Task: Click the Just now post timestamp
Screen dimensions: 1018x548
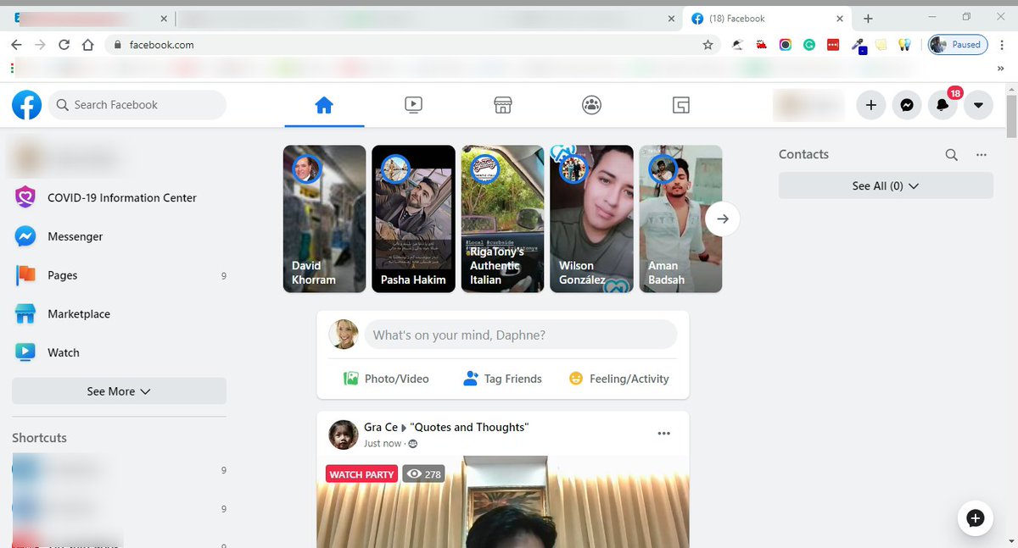Action: pos(383,444)
